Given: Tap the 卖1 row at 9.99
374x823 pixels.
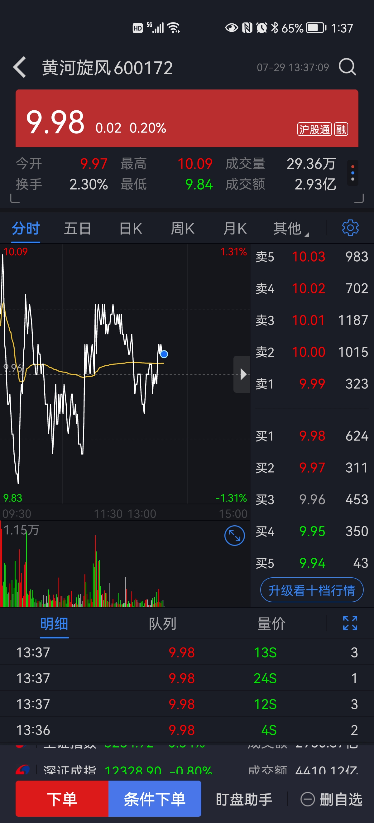Looking at the screenshot, I should click(x=312, y=384).
